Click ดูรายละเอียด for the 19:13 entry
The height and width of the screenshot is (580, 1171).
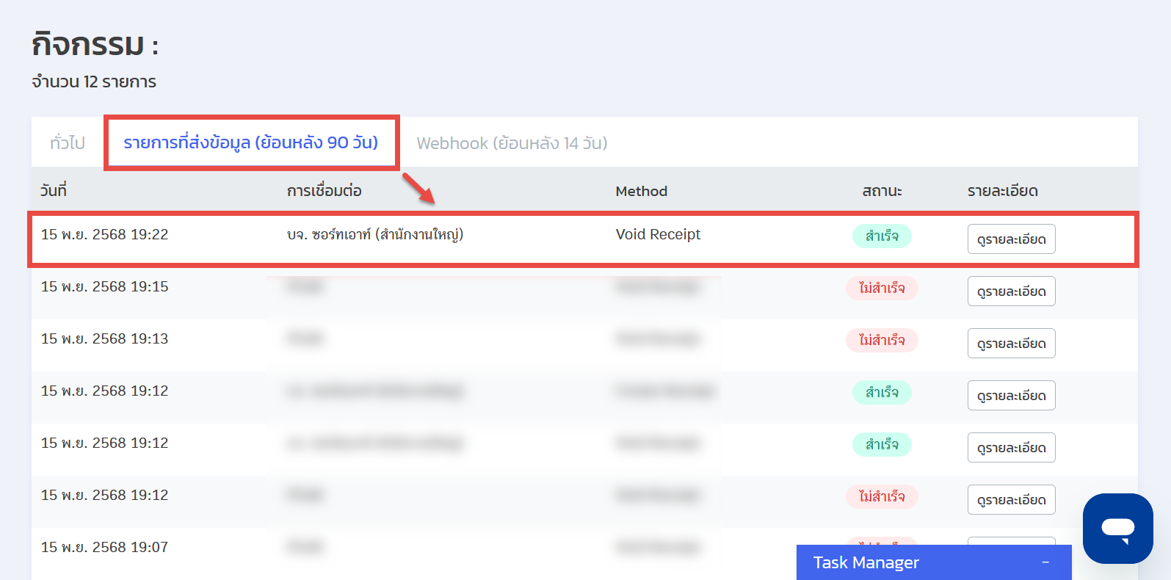tap(1011, 344)
